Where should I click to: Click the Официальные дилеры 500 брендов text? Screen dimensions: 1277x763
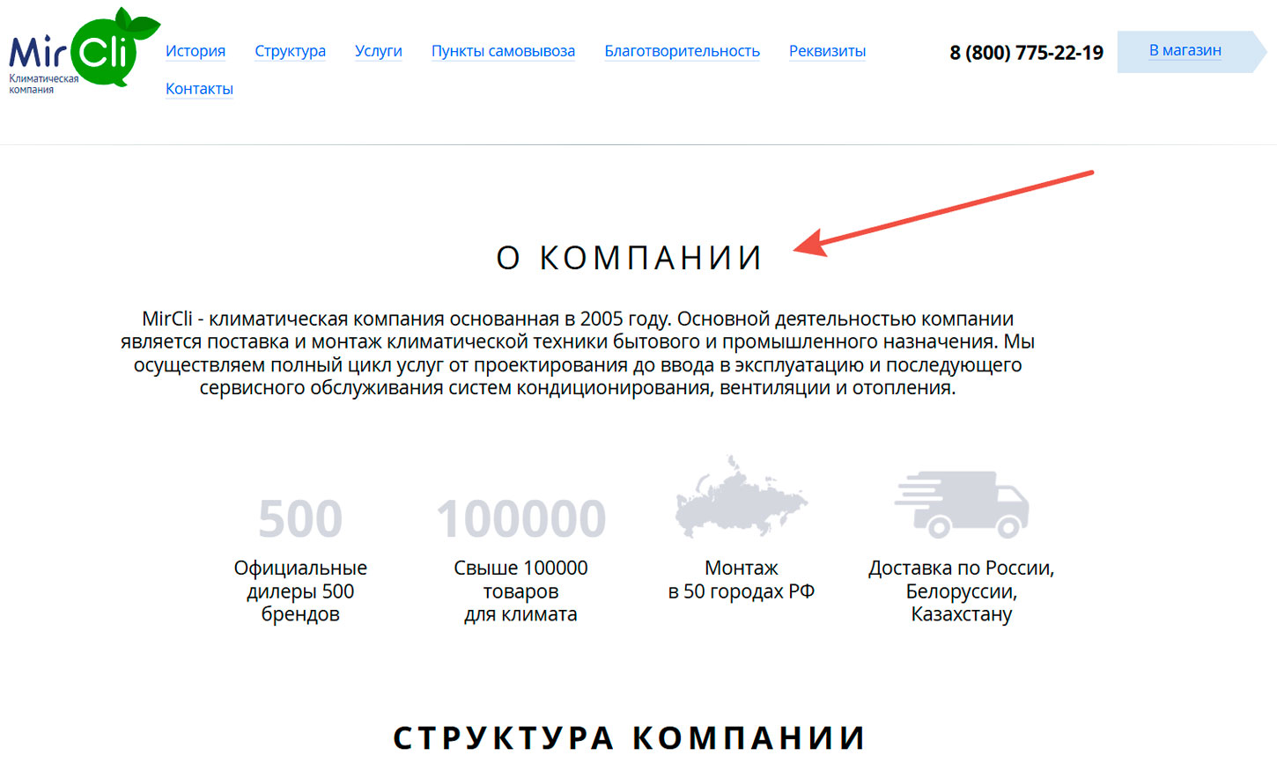pyautogui.click(x=300, y=591)
